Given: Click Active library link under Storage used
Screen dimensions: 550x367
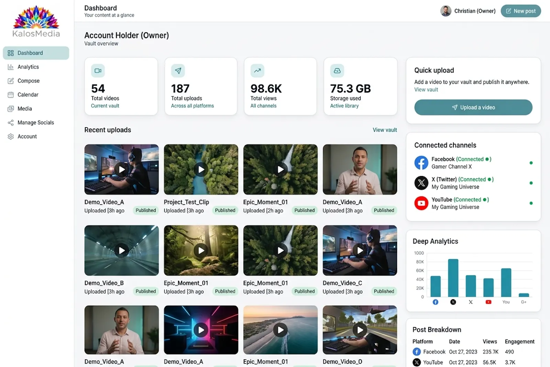Looking at the screenshot, I should [x=344, y=106].
